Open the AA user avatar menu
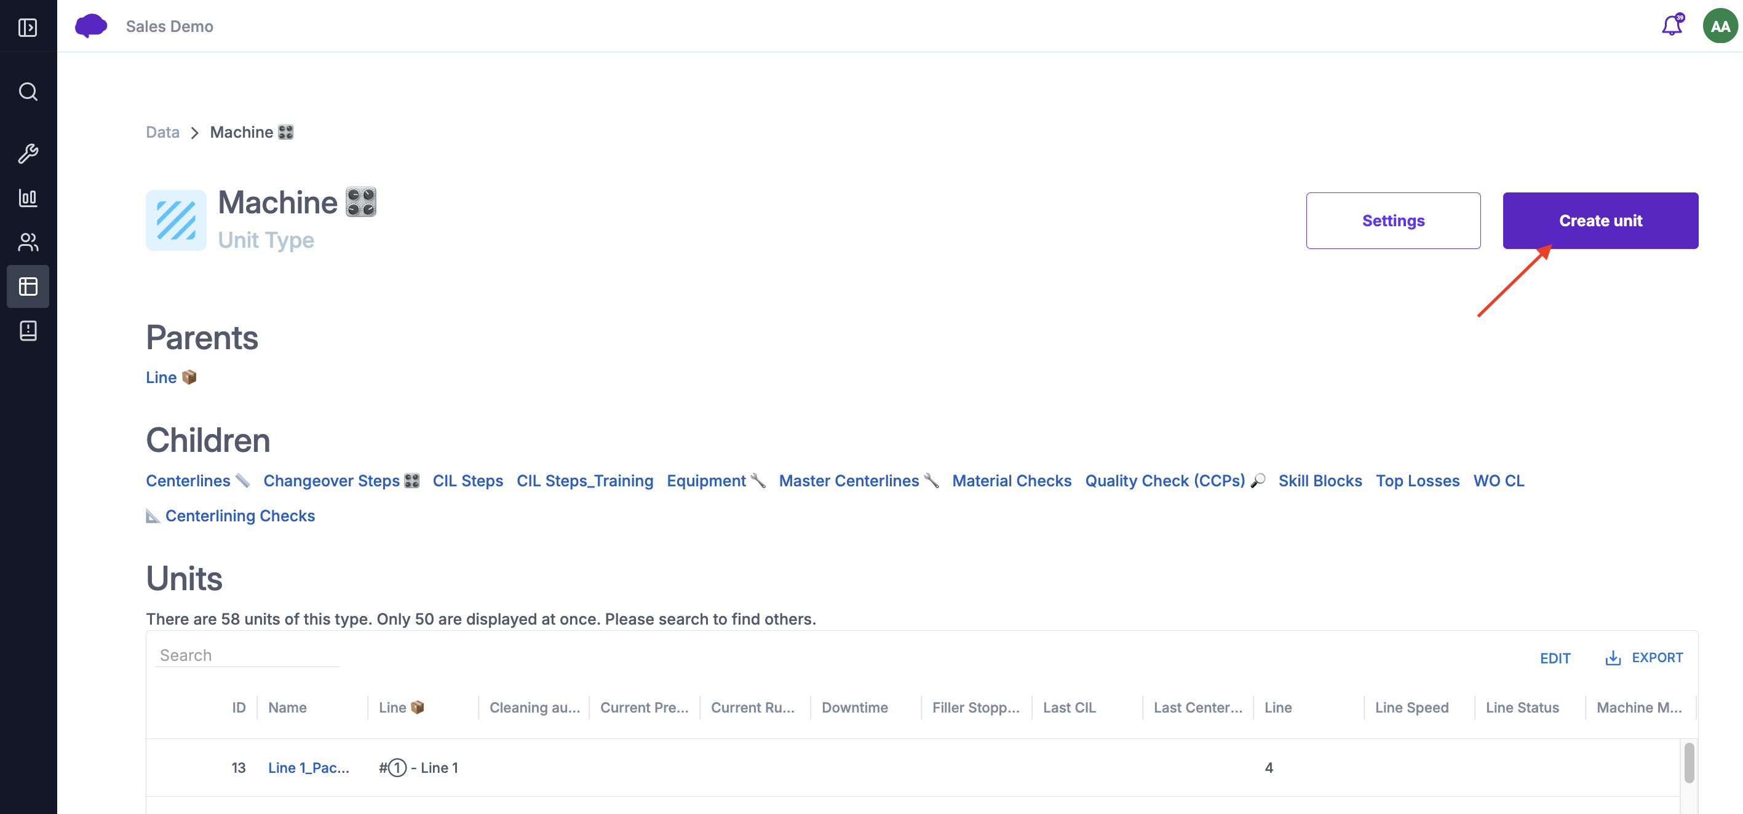The height and width of the screenshot is (814, 1743). 1719,26
